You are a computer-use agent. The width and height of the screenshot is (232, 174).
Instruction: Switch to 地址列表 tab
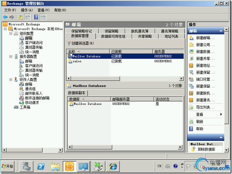171,36
